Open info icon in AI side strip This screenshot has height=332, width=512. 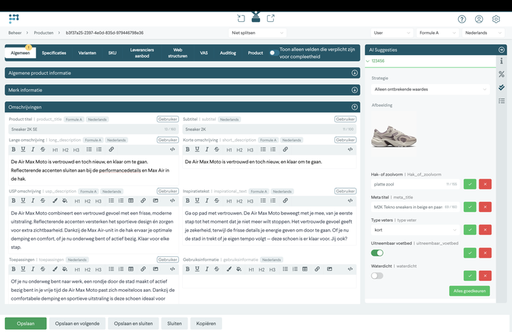[x=502, y=61]
